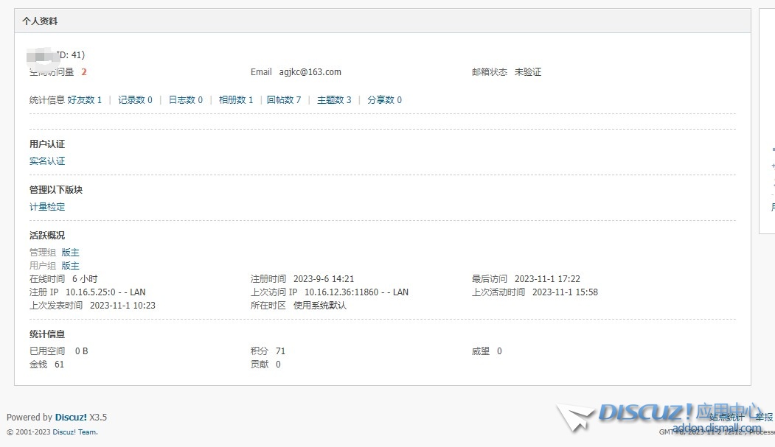View the 版主 link next to 用户组
The width and height of the screenshot is (775, 447).
71,265
